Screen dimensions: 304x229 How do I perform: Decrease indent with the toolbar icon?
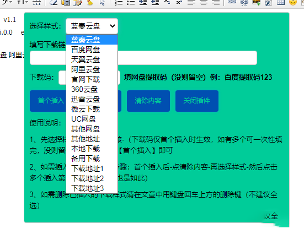[x=155, y=2]
